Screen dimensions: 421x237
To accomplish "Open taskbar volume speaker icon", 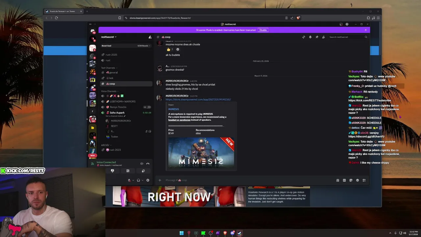I will pos(405,233).
